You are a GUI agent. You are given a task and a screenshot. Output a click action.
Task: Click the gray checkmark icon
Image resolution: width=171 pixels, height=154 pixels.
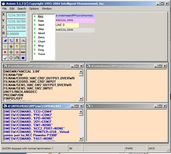click(x=5, y=58)
